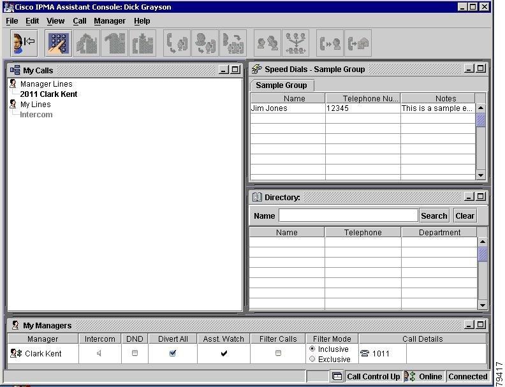Click the Connected status bar entry
This screenshot has width=505, height=387.
(467, 376)
